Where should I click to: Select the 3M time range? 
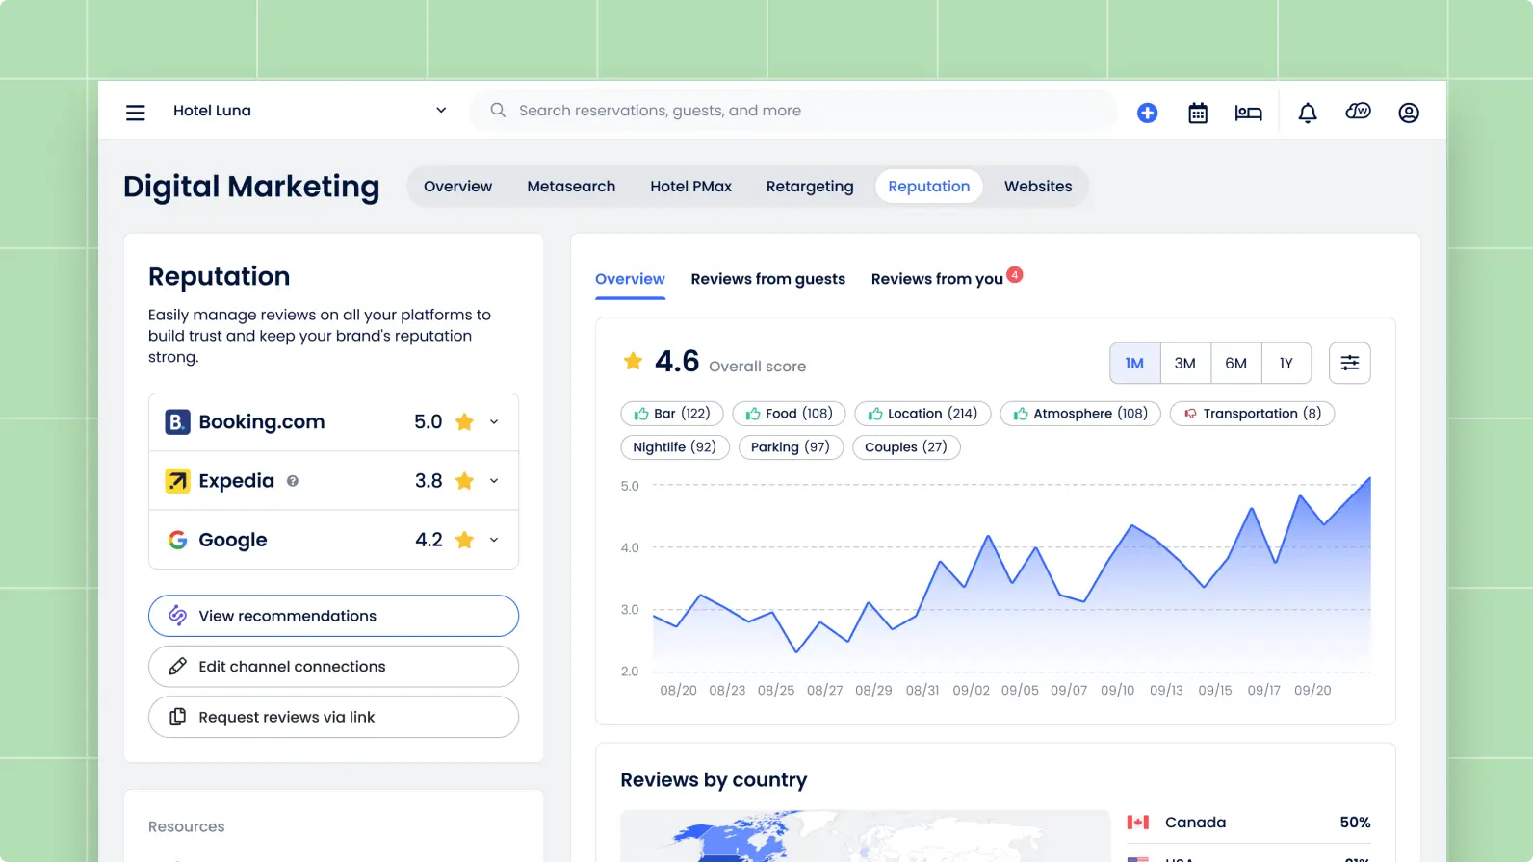pos(1184,363)
